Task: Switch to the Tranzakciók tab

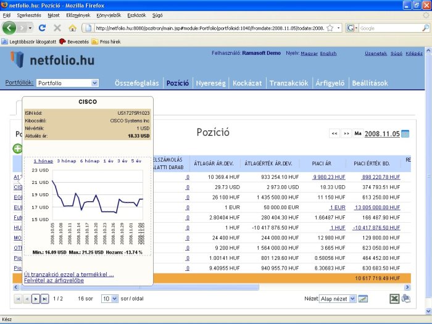Action: point(289,83)
